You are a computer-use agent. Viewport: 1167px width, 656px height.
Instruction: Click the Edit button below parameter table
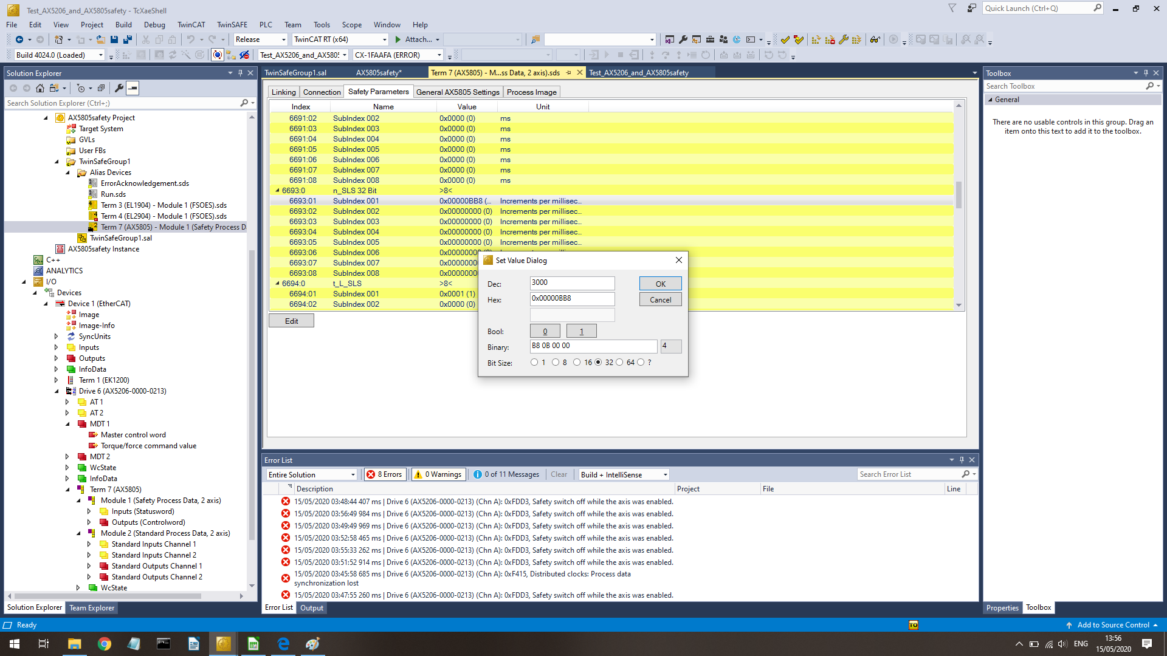(x=291, y=321)
